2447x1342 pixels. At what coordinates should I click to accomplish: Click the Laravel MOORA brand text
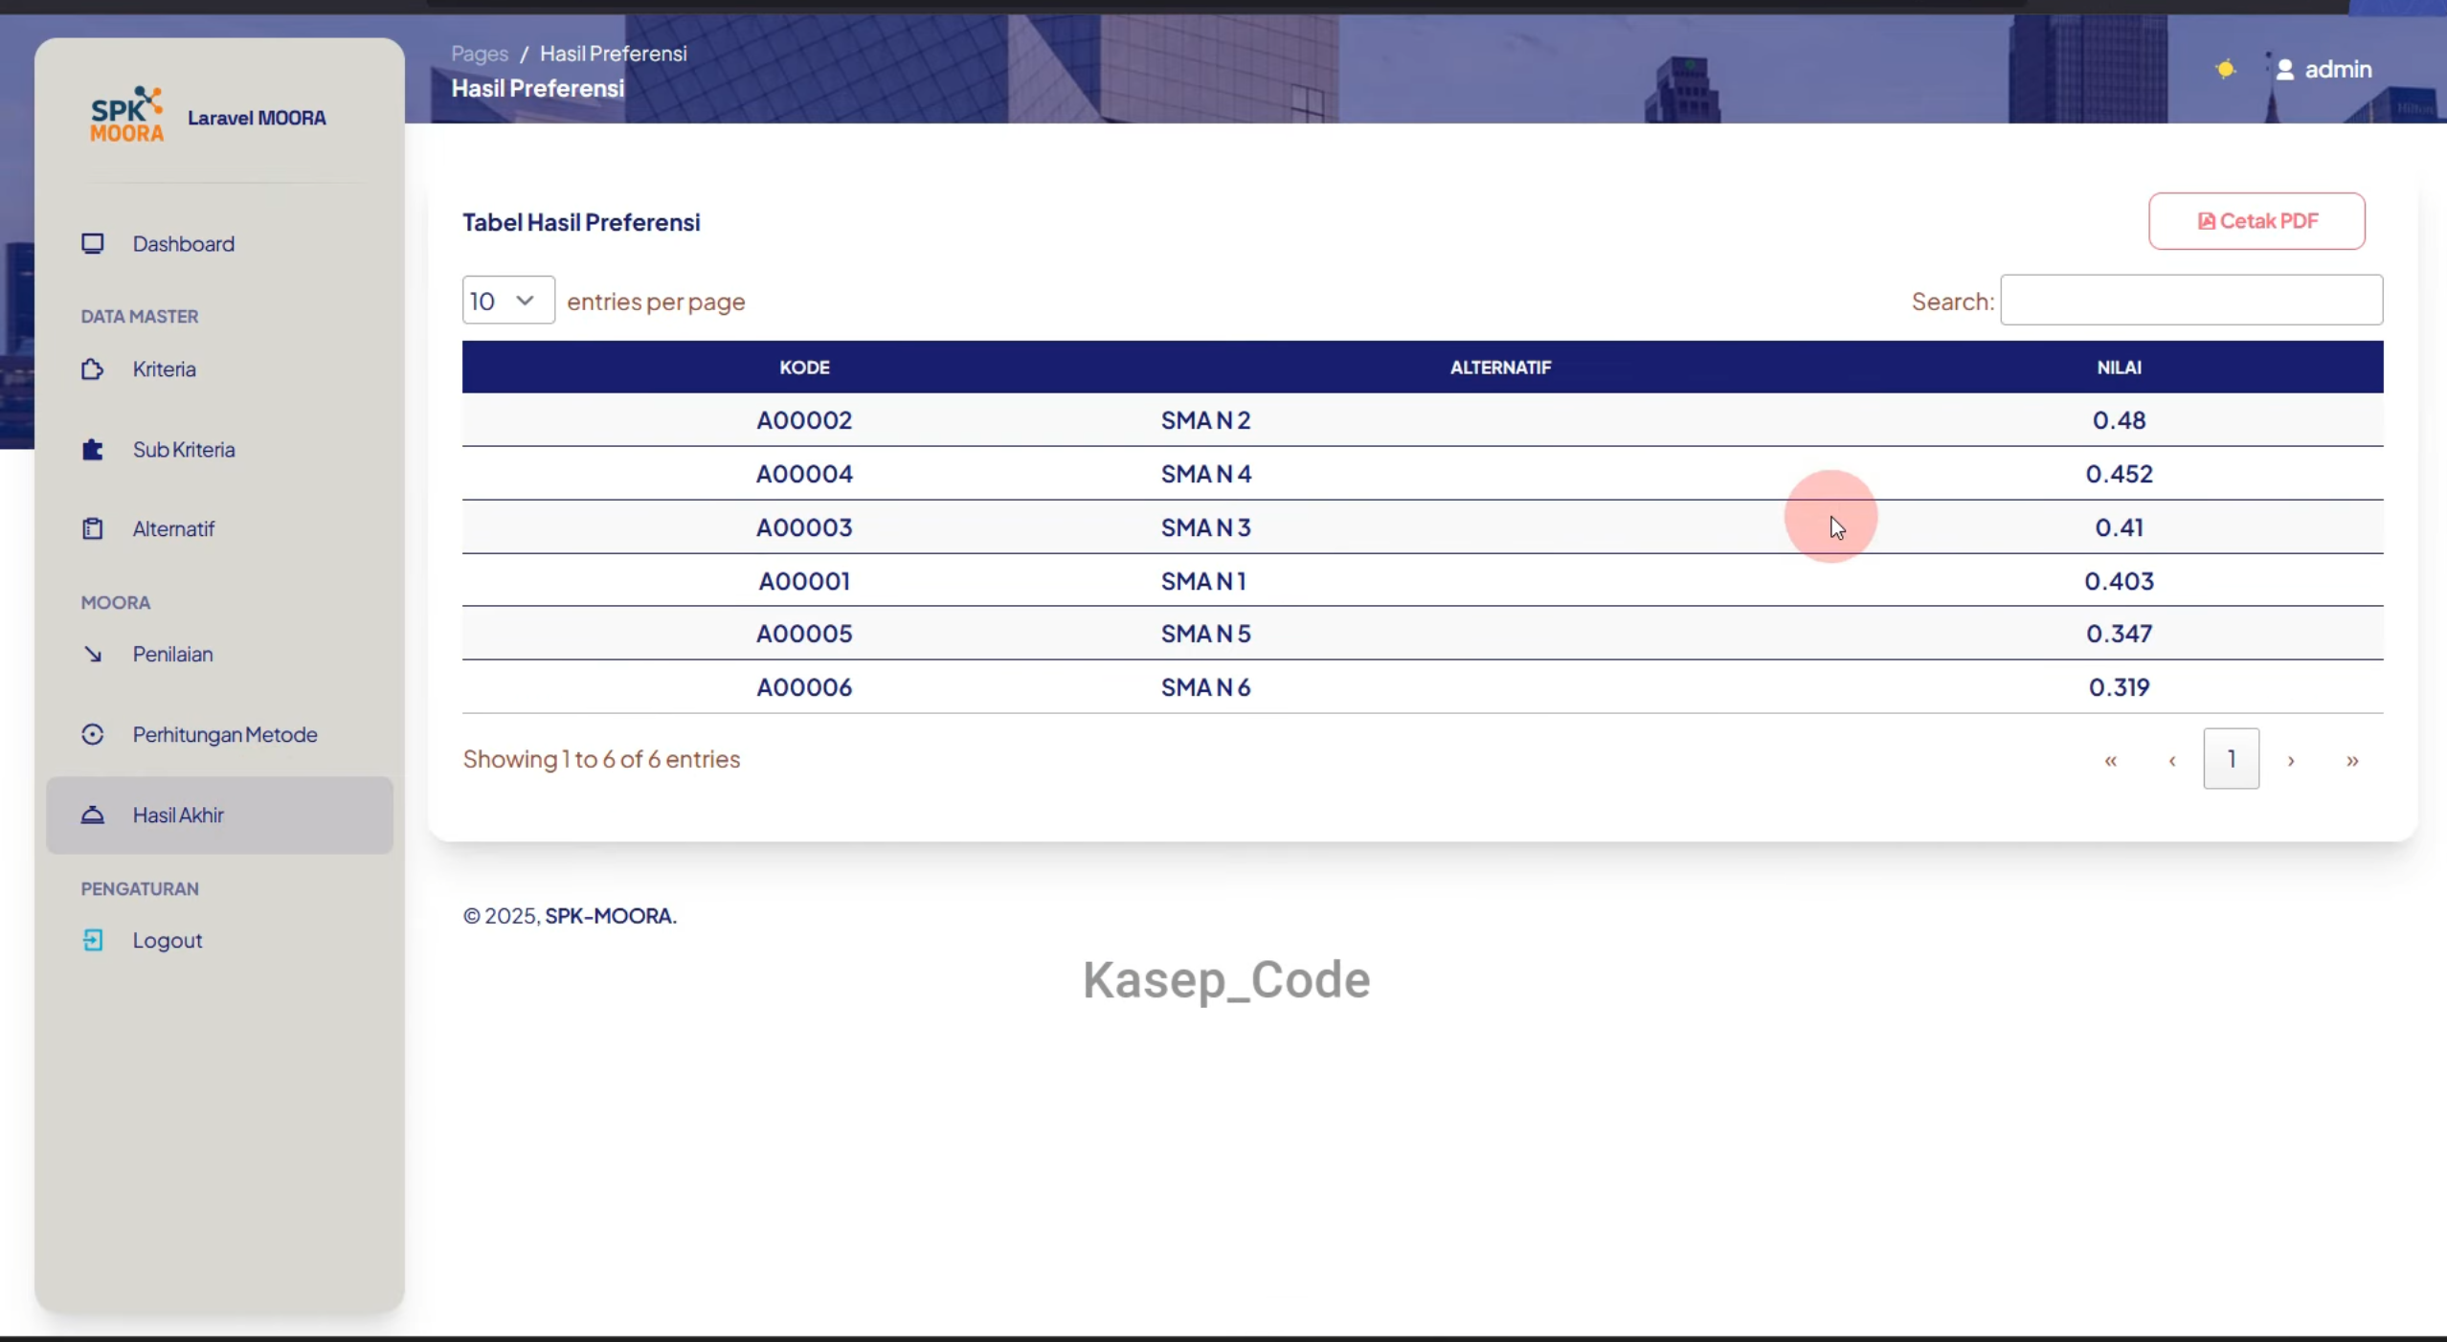click(257, 118)
